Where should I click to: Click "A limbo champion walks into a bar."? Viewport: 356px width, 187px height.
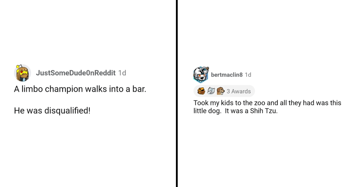point(80,89)
